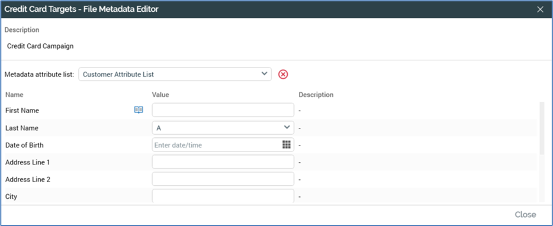This screenshot has width=553, height=226.
Task: Focus the City value field
Action: tap(223, 196)
